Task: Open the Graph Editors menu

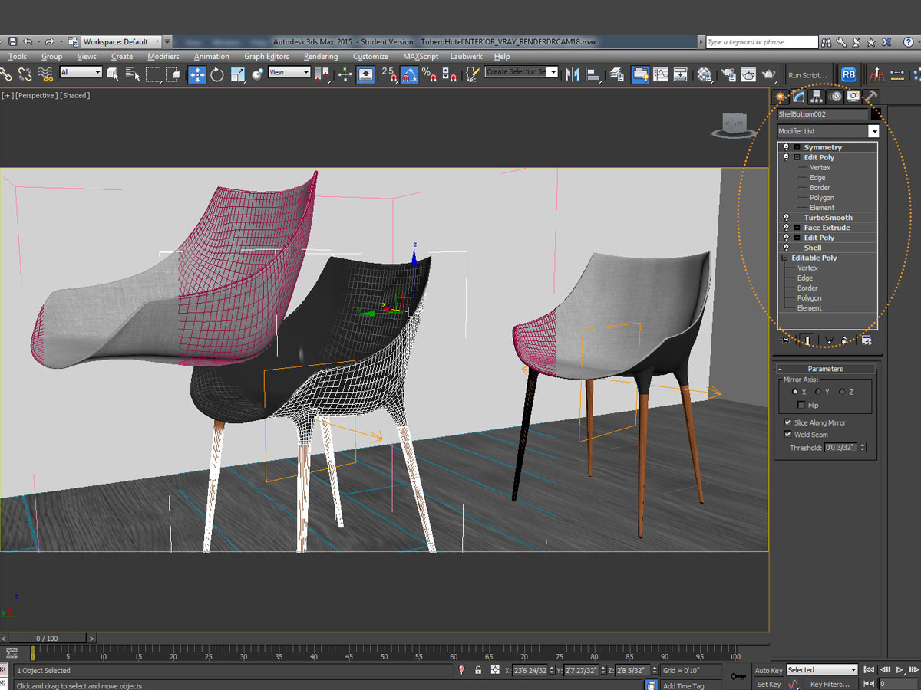Action: tap(266, 57)
